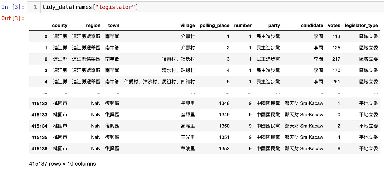Click 區域立委 cell in row 0
The width and height of the screenshot is (384, 169).
point(368,37)
